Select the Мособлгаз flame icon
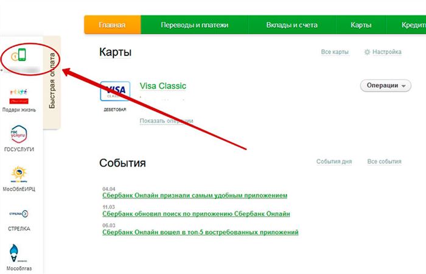Image resolution: width=426 pixels, height=274 pixels. point(14,253)
